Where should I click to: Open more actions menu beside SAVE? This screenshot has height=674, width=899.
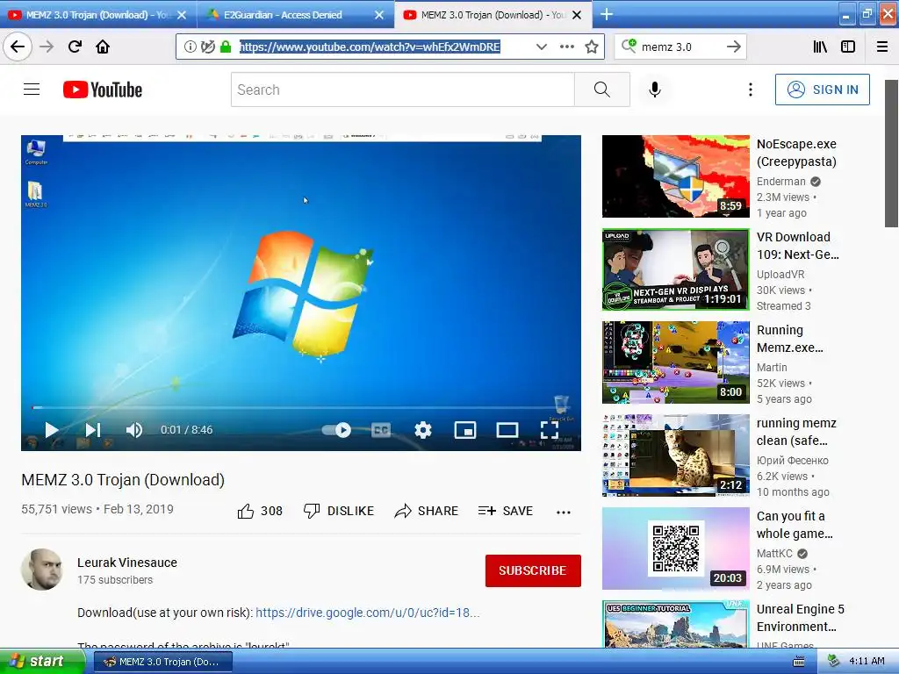(x=564, y=512)
